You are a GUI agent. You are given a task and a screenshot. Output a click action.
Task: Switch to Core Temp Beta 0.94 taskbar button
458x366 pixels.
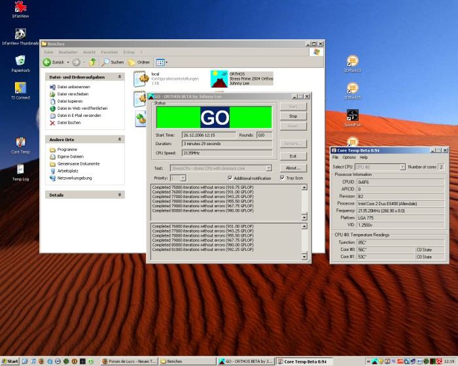pyautogui.click(x=304, y=361)
